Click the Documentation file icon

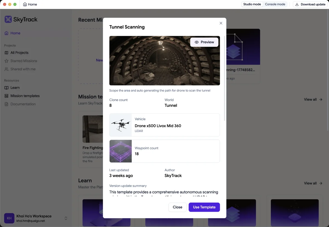click(x=6, y=104)
